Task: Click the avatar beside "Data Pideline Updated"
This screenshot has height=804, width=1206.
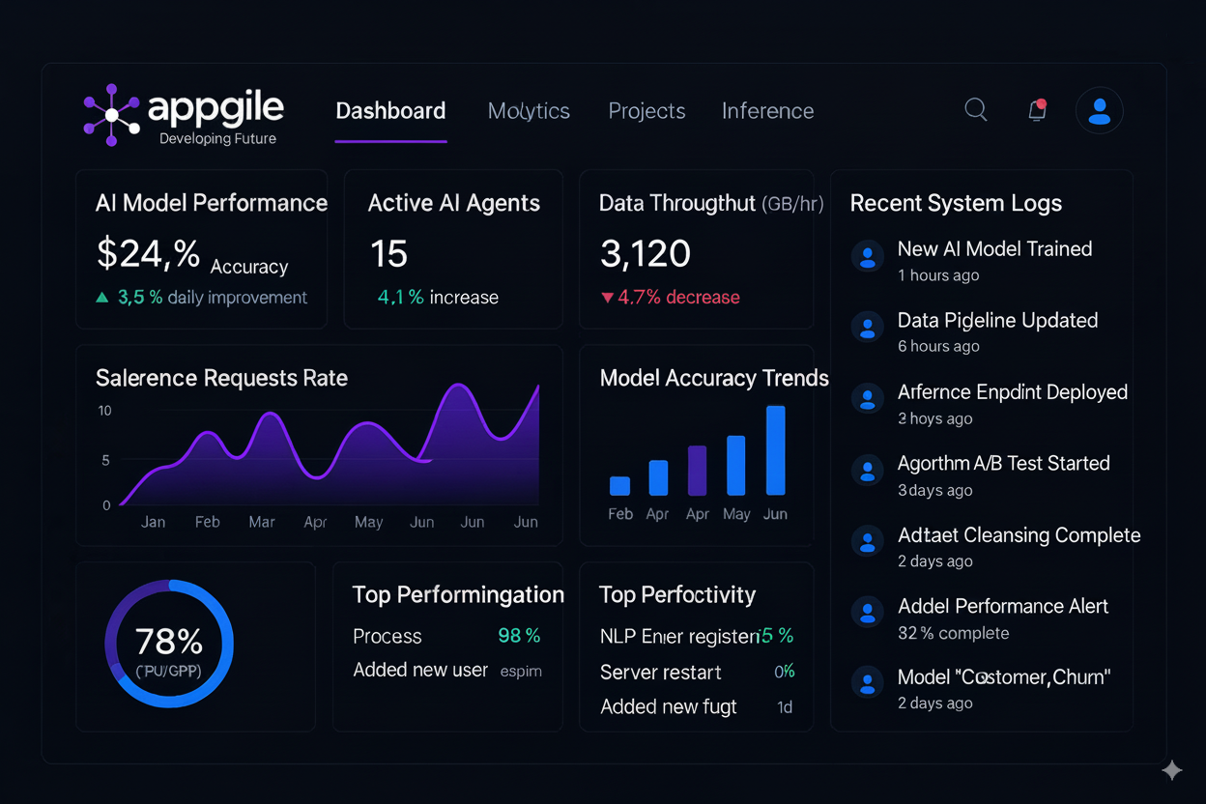Action: click(868, 328)
